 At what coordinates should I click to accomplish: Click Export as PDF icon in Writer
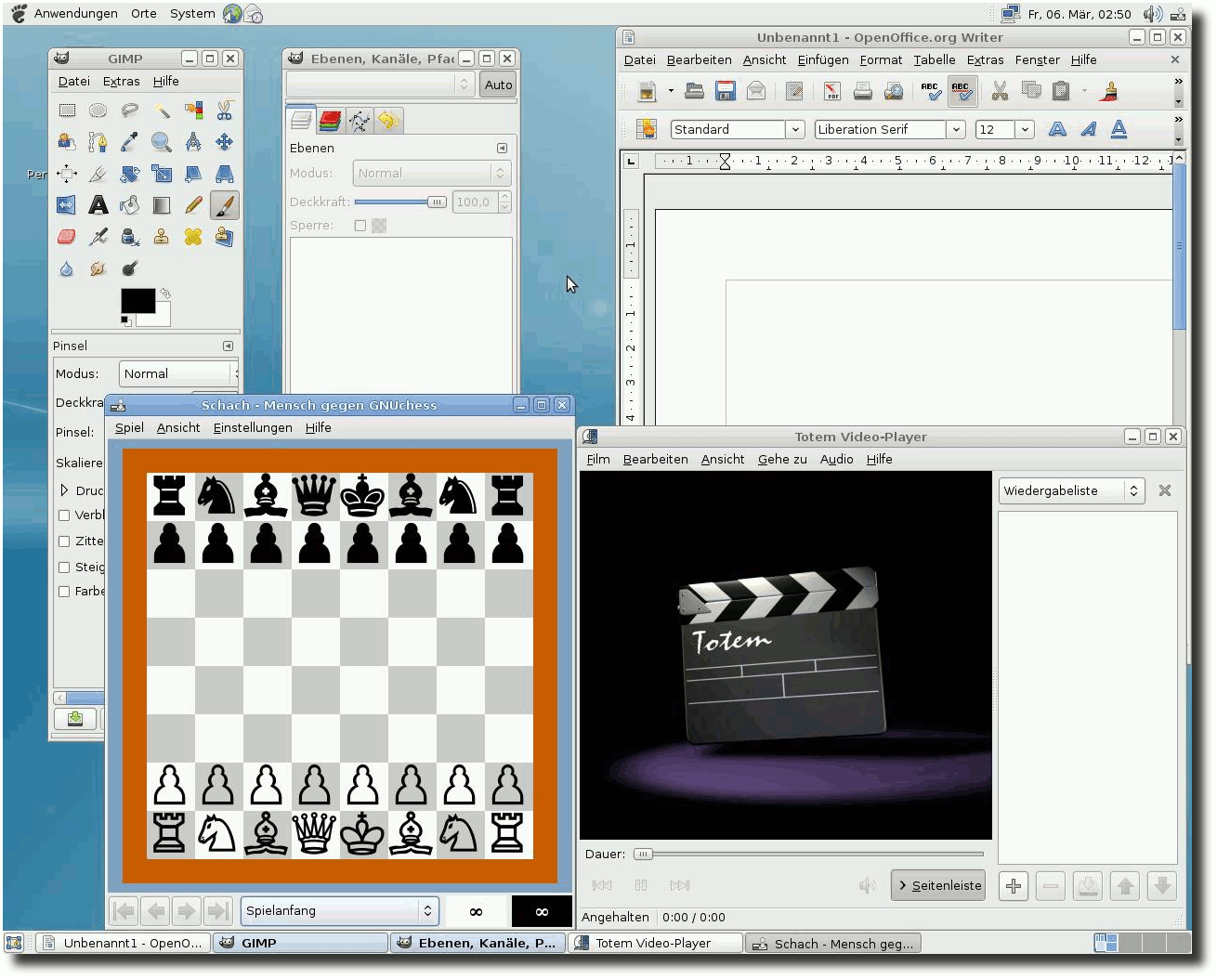[x=831, y=91]
